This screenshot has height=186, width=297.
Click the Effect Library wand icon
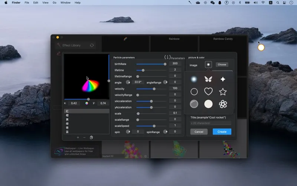point(59,45)
